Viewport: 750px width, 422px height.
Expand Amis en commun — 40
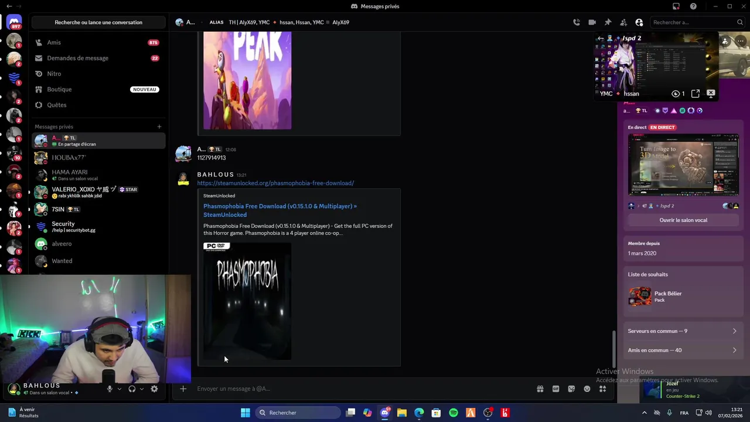[x=683, y=350]
